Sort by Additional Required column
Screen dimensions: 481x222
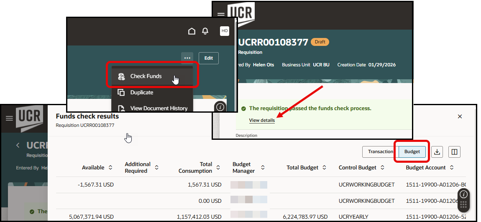point(156,167)
